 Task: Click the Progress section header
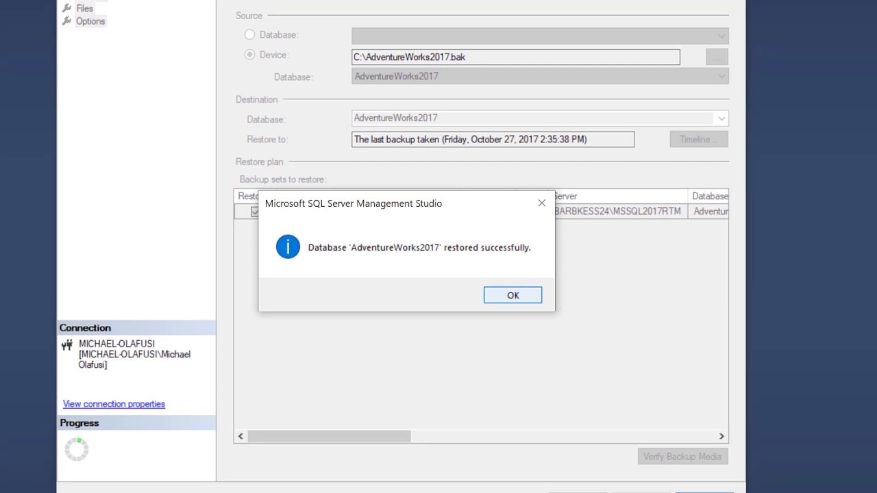pos(136,423)
